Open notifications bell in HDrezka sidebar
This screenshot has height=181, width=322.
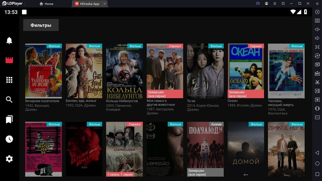[9, 40]
